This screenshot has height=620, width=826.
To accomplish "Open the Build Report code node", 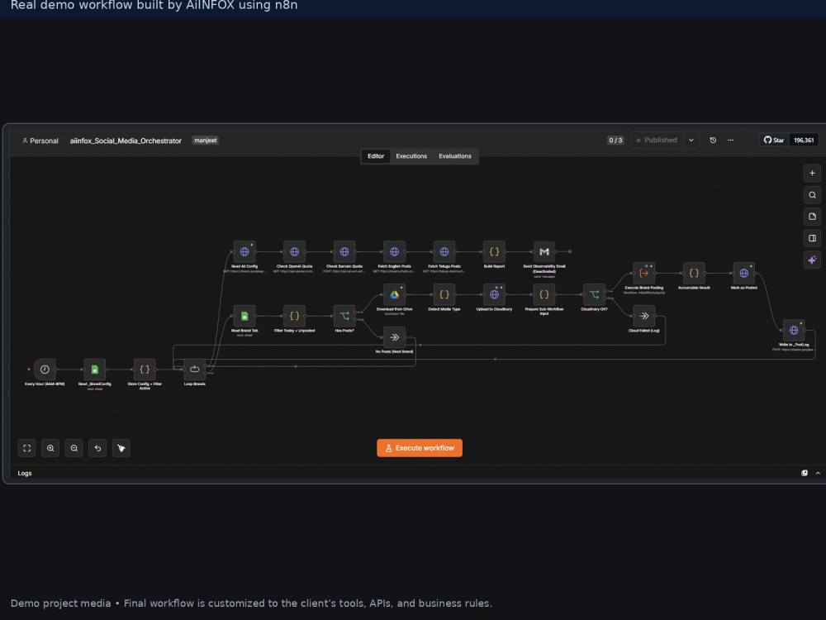I will 494,252.
